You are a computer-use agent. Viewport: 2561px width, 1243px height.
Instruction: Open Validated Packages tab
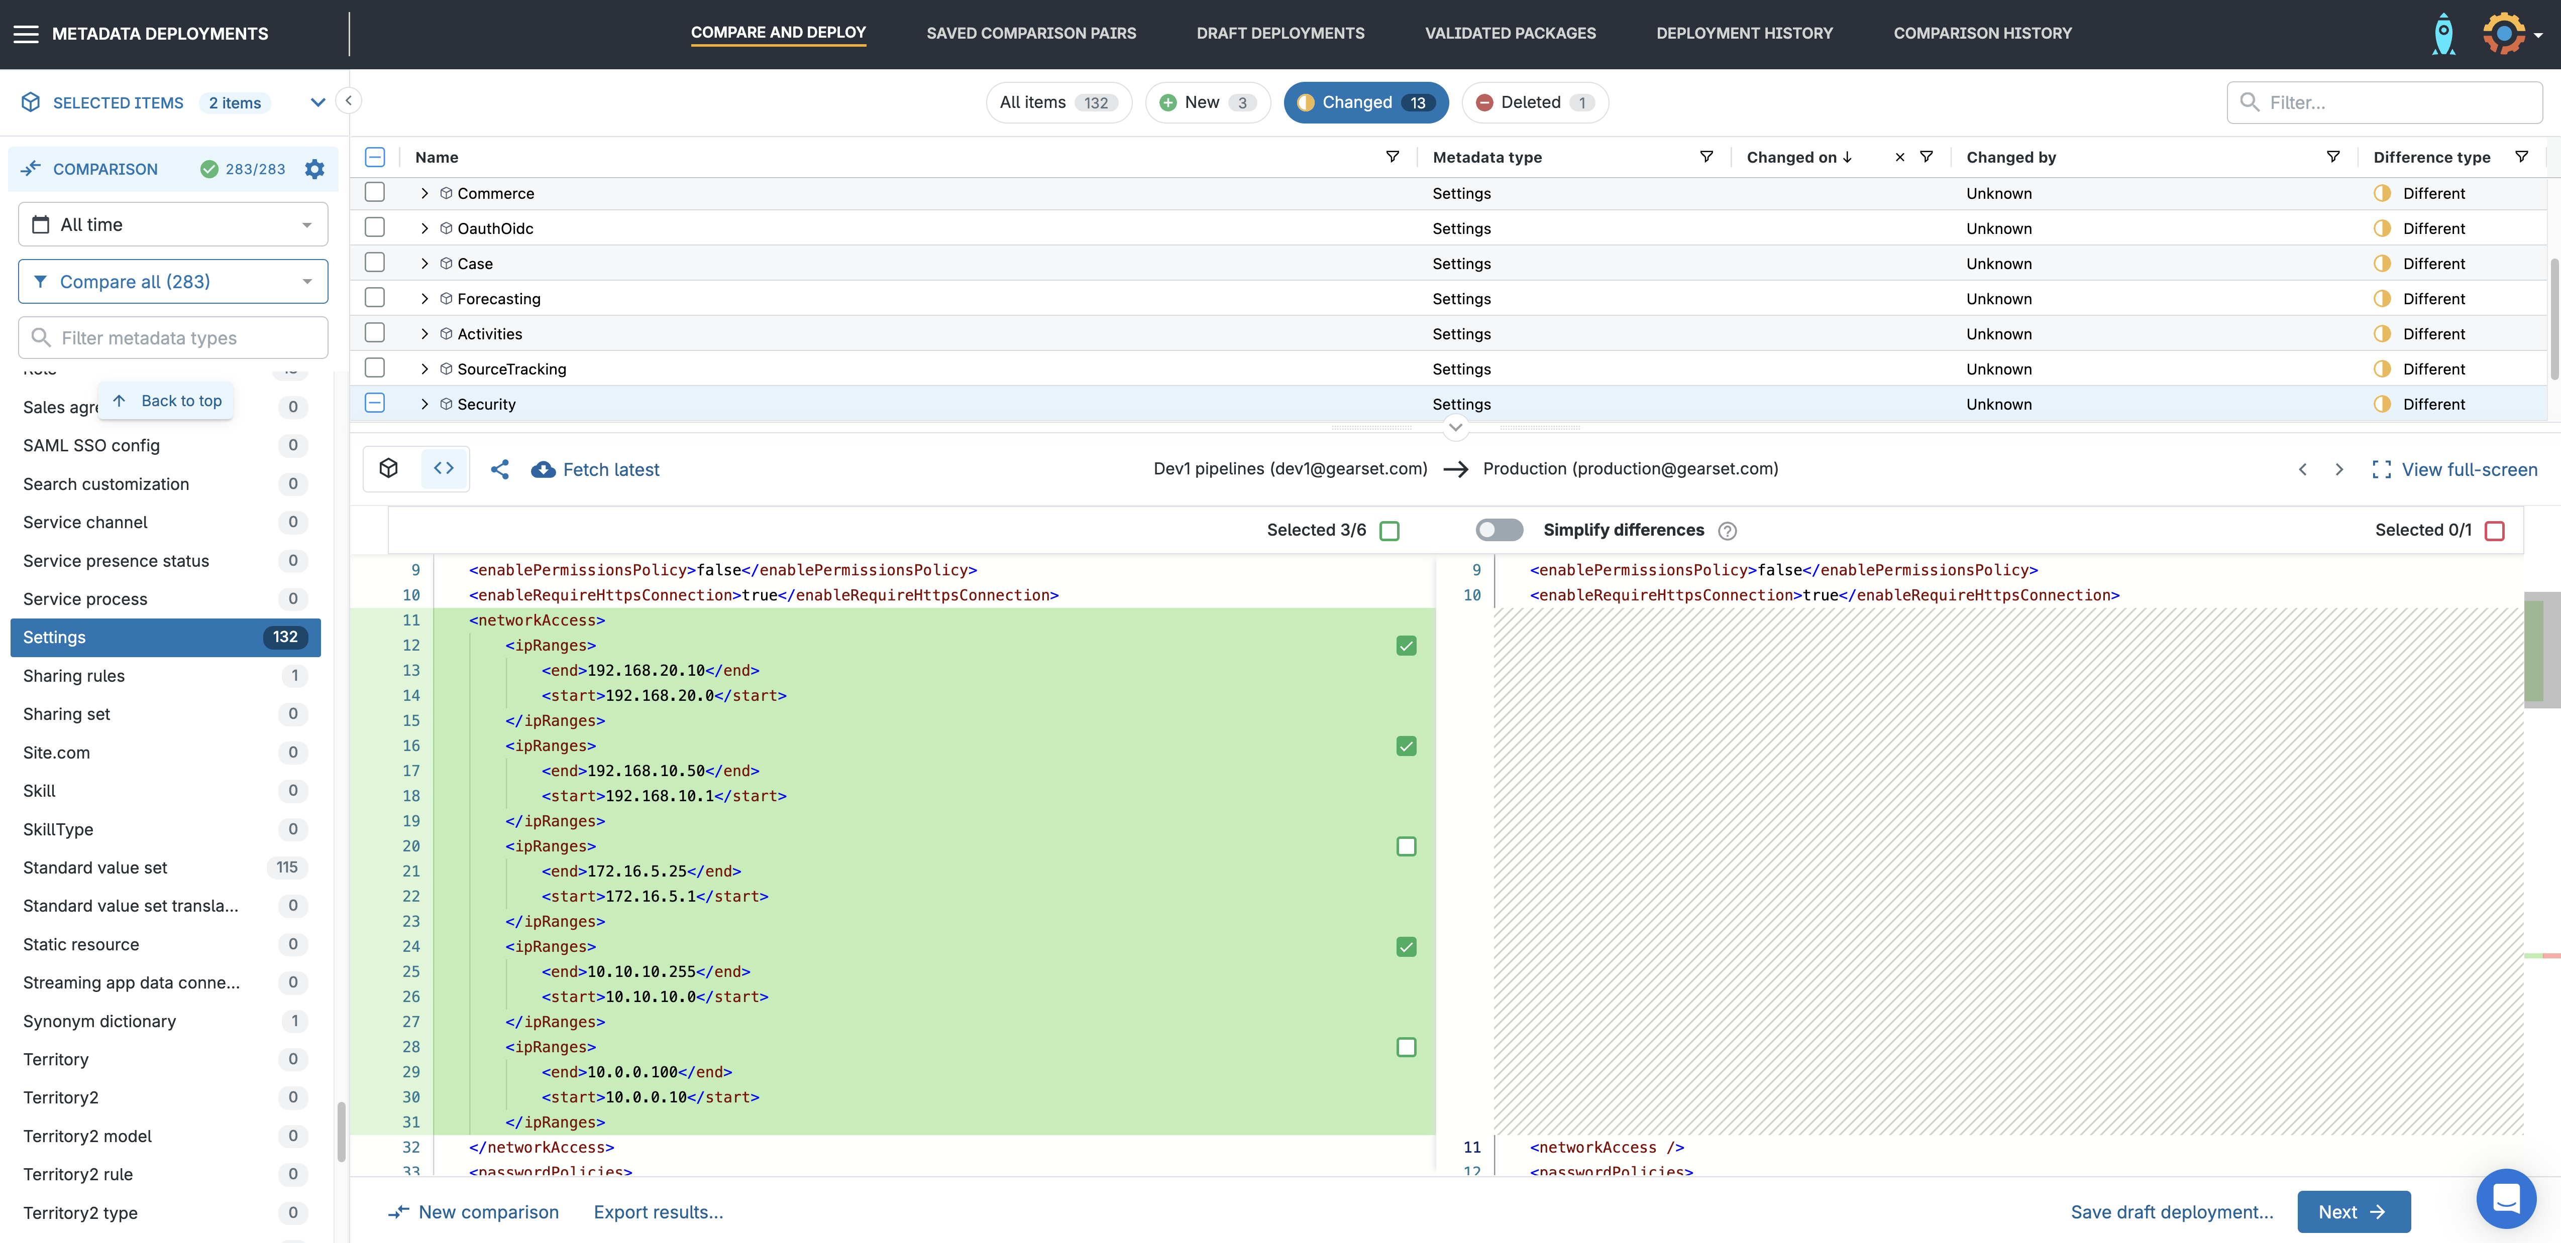pos(1510,33)
